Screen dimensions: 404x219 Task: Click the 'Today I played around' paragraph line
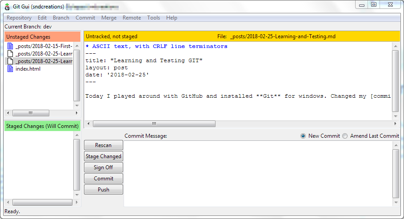[x=238, y=96]
